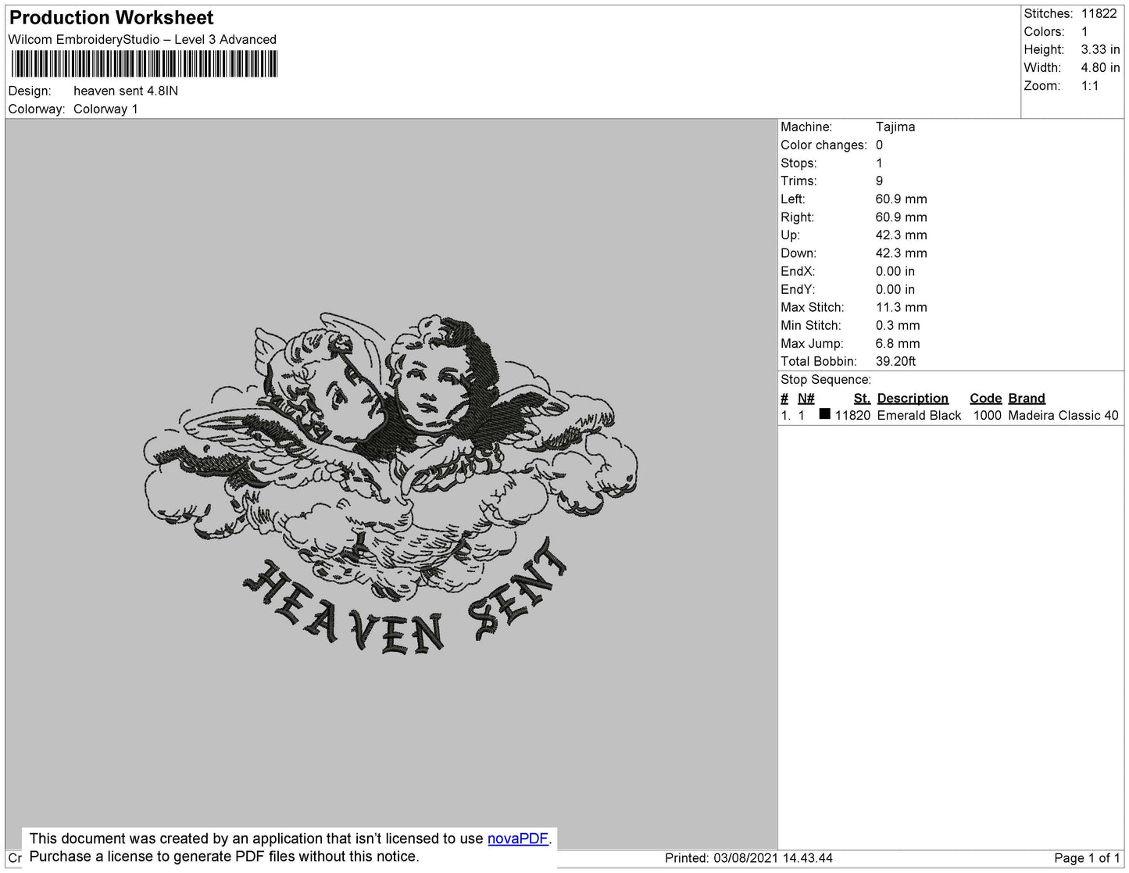
Task: Select Max Stitch value 11.3 mm
Action: click(901, 307)
